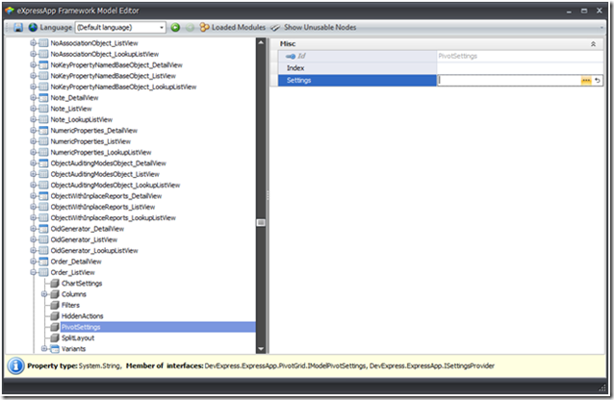Select the SplitLayout node text
The width and height of the screenshot is (614, 400).
point(78,337)
